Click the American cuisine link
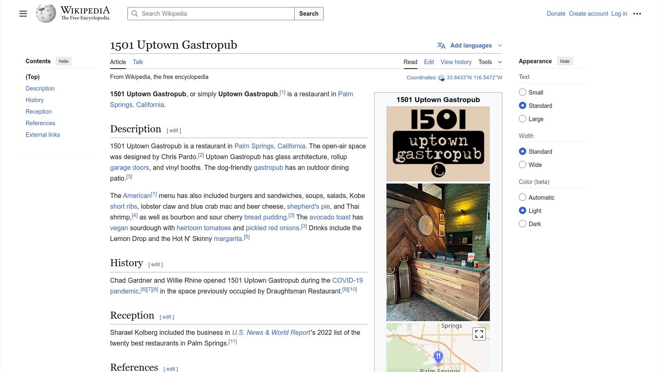 click(137, 196)
